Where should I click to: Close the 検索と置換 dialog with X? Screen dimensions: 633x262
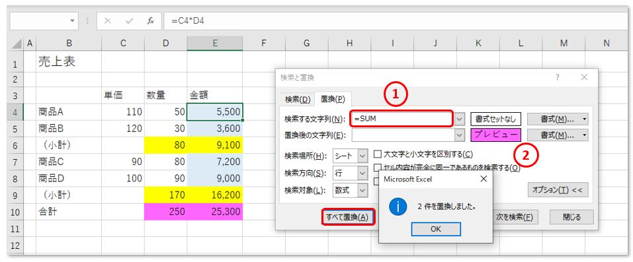584,78
